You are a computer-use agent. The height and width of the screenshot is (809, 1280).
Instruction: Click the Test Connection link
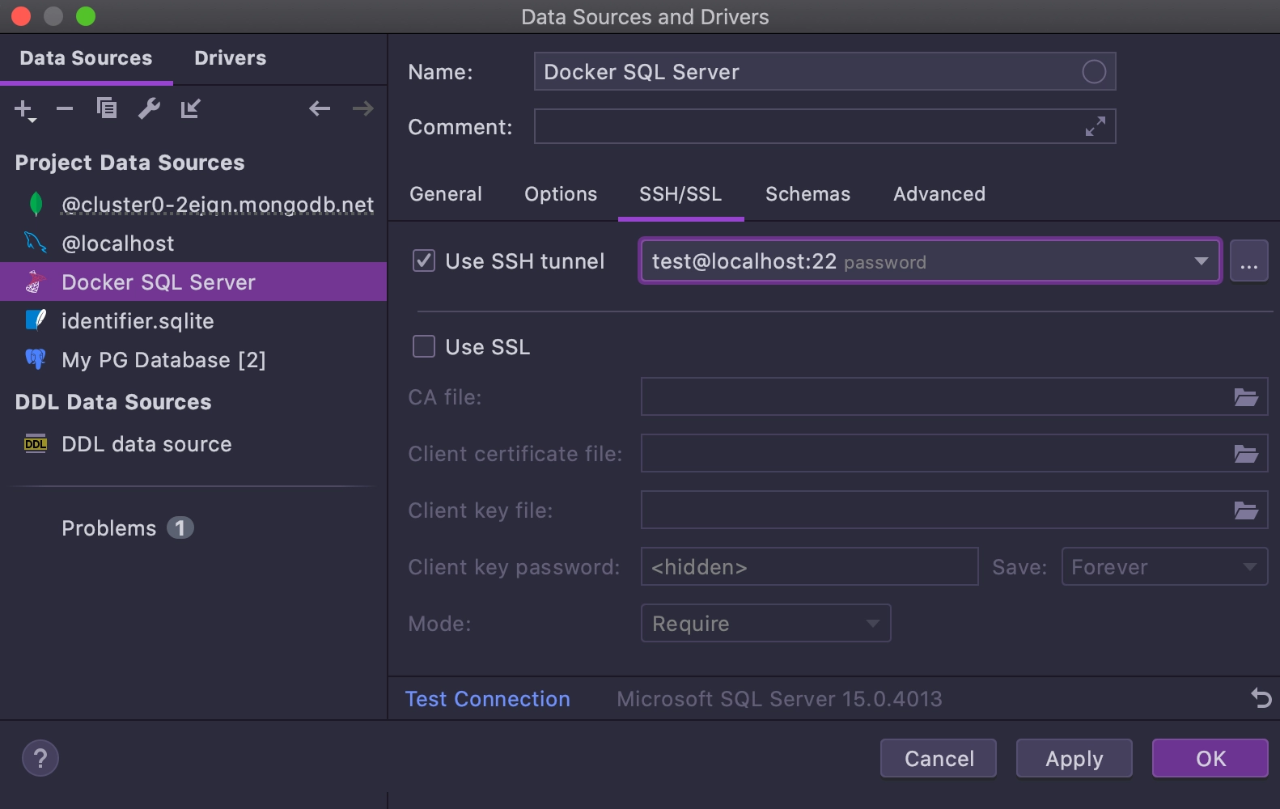(x=487, y=699)
